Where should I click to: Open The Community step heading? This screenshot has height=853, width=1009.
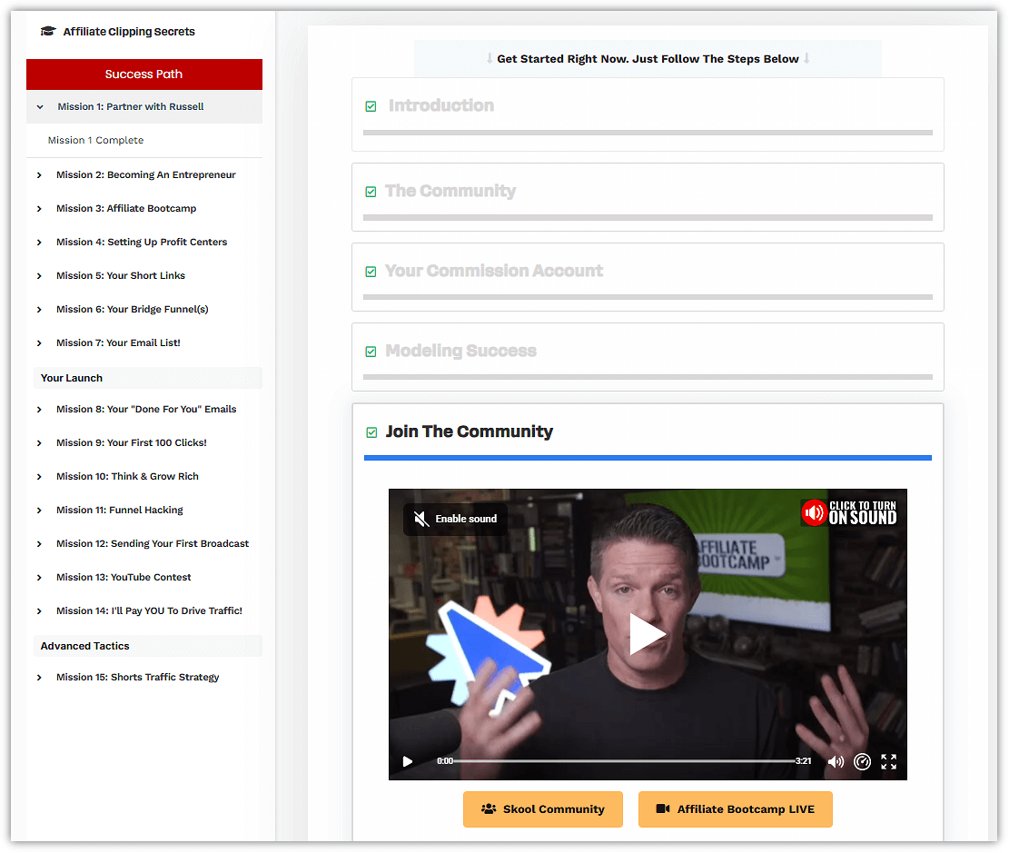coord(450,191)
